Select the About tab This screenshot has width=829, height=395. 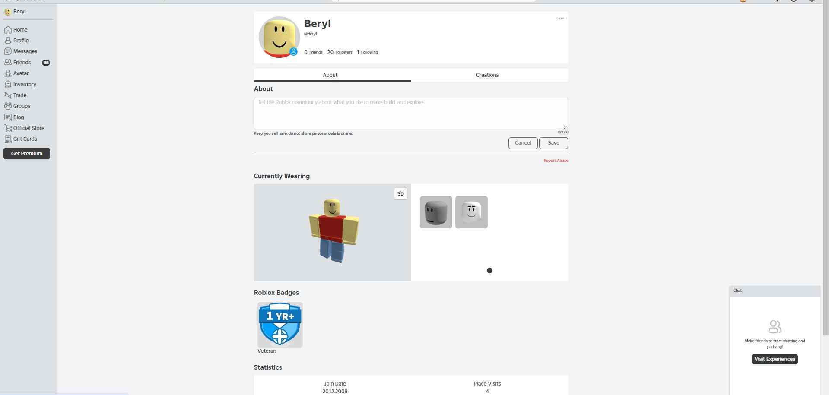pos(330,75)
